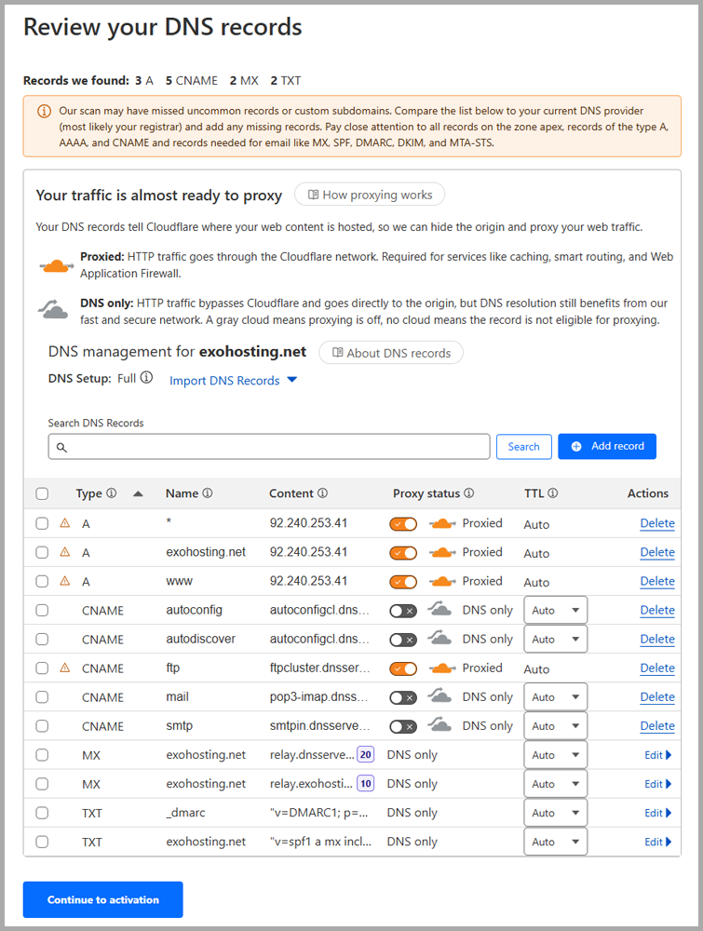This screenshot has height=931, width=703.
Task: Click the gray cloud icon on the smtp row
Action: coord(439,725)
